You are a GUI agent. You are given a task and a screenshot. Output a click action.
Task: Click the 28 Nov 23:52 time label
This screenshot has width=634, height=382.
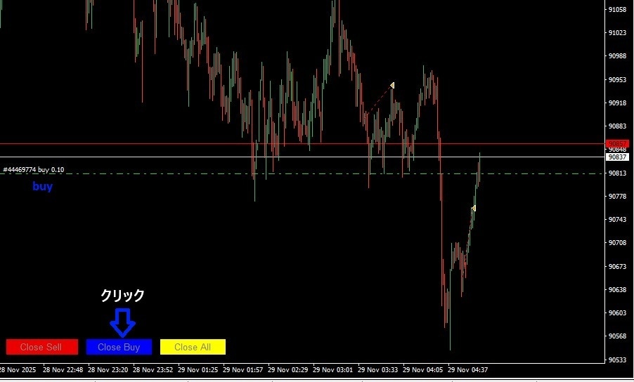pyautogui.click(x=153, y=369)
